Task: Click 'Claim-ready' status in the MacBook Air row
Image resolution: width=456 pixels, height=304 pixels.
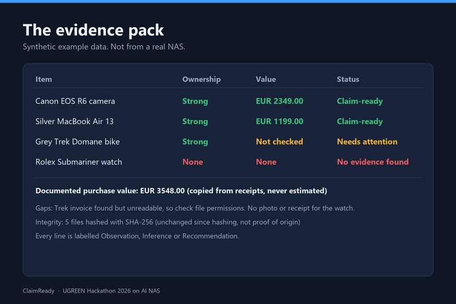Action: click(x=360, y=122)
